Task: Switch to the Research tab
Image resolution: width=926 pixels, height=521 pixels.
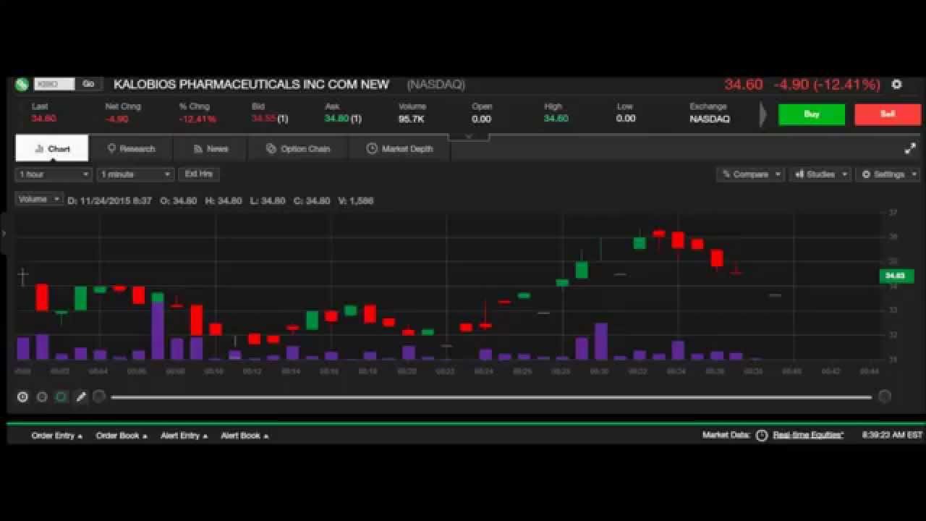Action: click(131, 148)
